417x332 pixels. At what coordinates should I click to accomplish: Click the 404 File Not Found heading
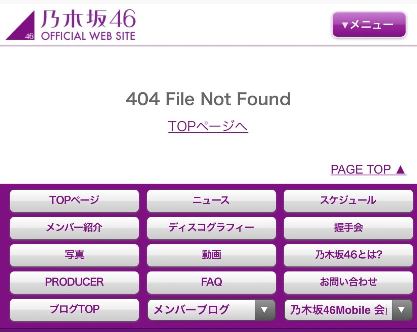(208, 99)
